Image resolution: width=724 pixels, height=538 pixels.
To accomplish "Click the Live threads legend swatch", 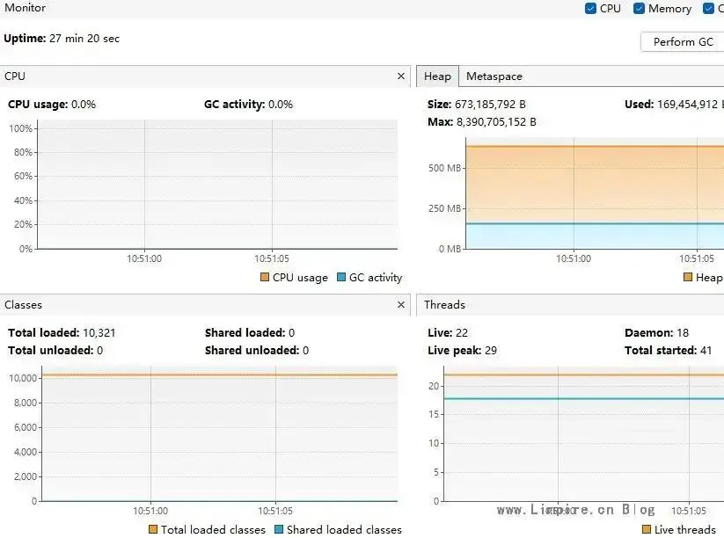I will [x=647, y=529].
